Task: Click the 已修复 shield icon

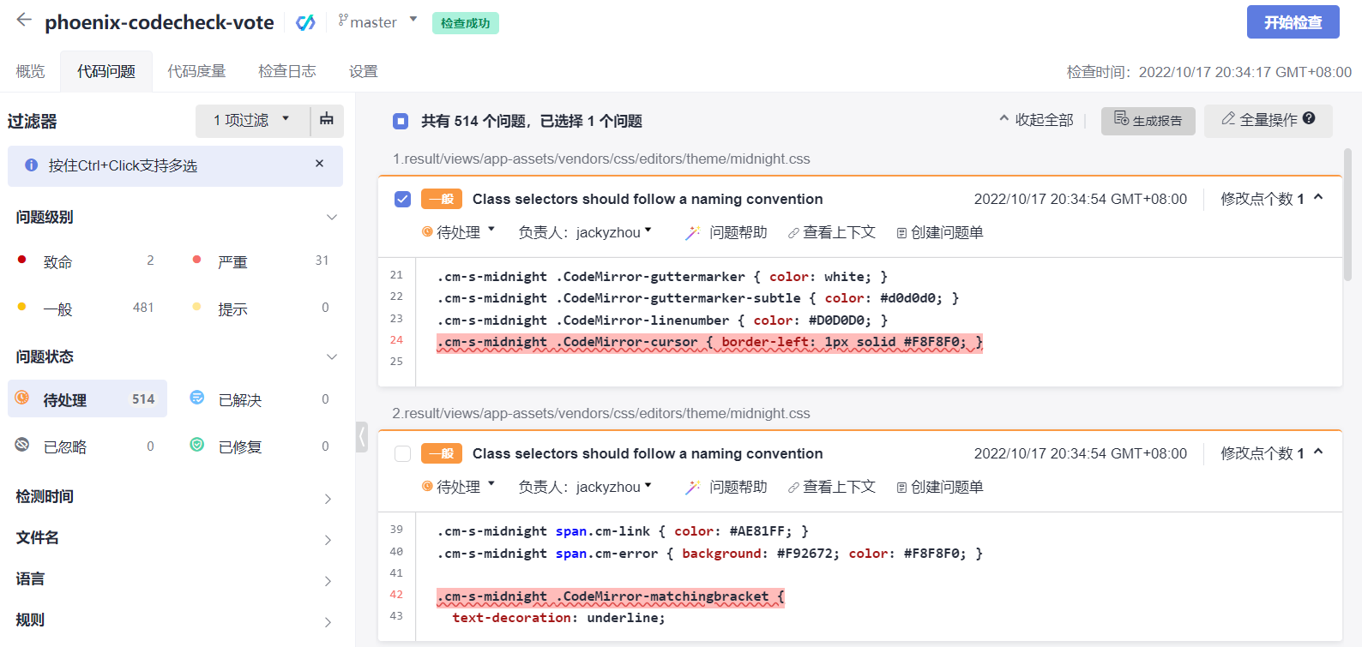Action: coord(197,445)
